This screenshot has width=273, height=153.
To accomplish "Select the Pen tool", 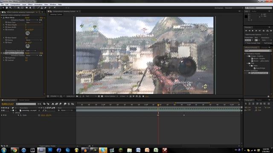I will click(30, 8).
